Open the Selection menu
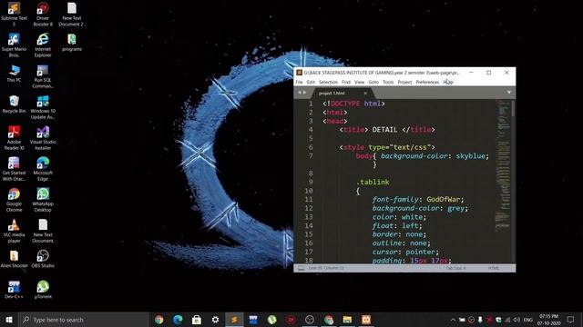The image size is (583, 327). 328,82
